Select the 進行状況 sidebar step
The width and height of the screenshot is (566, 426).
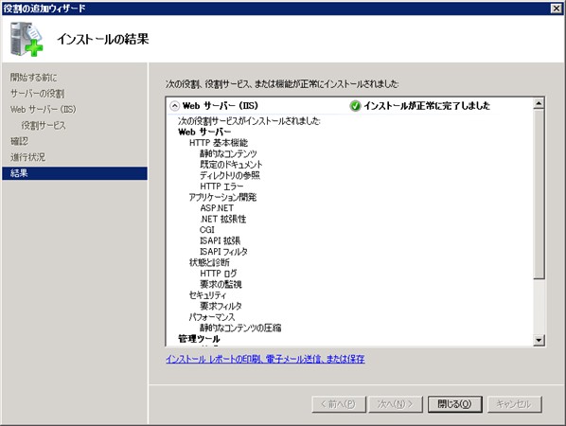(x=27, y=157)
